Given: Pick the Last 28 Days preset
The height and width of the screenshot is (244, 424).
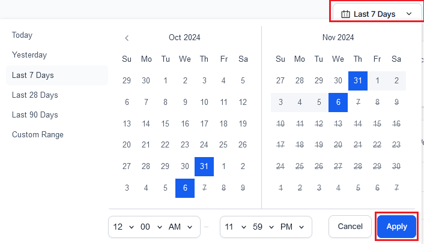Looking at the screenshot, I should coord(35,95).
